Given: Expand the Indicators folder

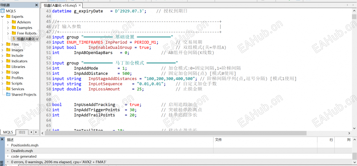Looking at the screenshot, I should [2, 61].
